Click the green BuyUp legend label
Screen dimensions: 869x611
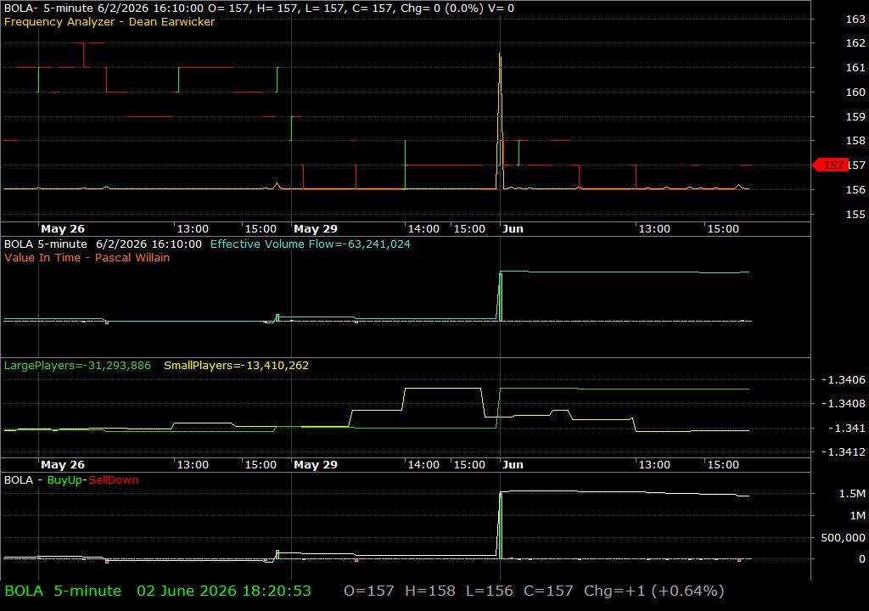pos(64,480)
